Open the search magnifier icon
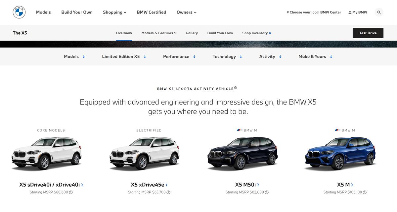This screenshot has width=397, height=212. [379, 12]
